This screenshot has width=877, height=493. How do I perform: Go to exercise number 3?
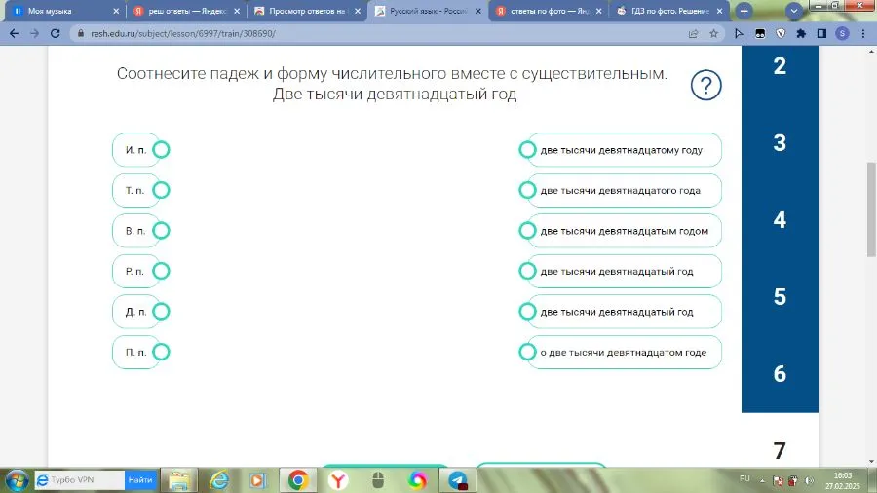(780, 143)
